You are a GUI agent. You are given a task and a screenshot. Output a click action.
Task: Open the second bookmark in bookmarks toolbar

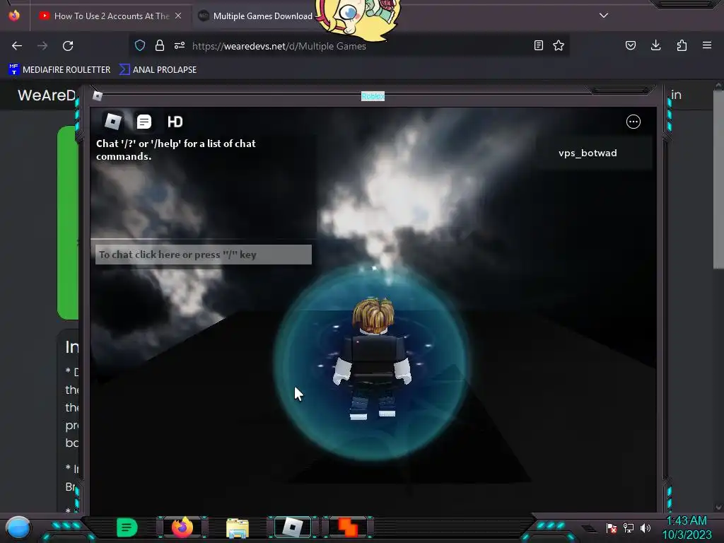(158, 70)
